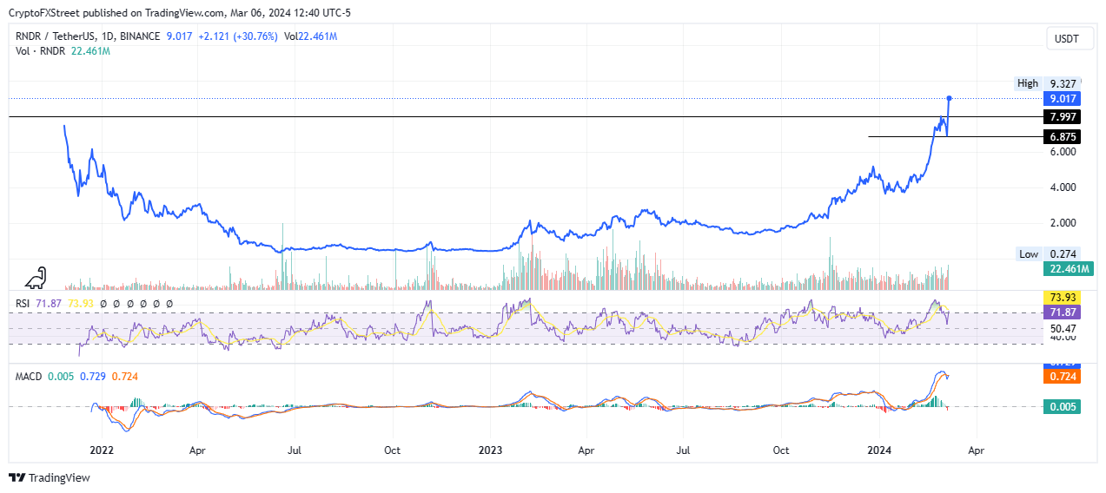This screenshot has height=493, width=1106.
Task: Click the blue dot at latest price peak
Action: click(x=950, y=98)
